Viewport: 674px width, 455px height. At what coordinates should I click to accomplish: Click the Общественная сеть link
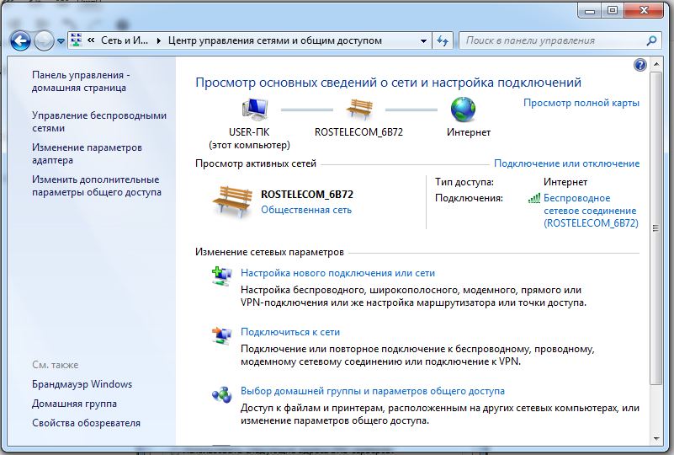pos(306,210)
